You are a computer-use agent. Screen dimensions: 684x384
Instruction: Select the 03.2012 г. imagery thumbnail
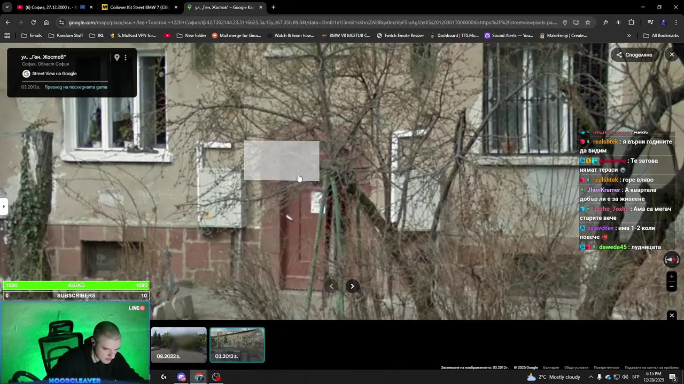(x=237, y=345)
